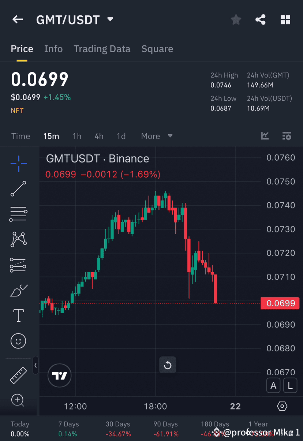The height and width of the screenshot is (441, 303).
Task: Click the TradingView logo watermark
Action: (x=59, y=375)
